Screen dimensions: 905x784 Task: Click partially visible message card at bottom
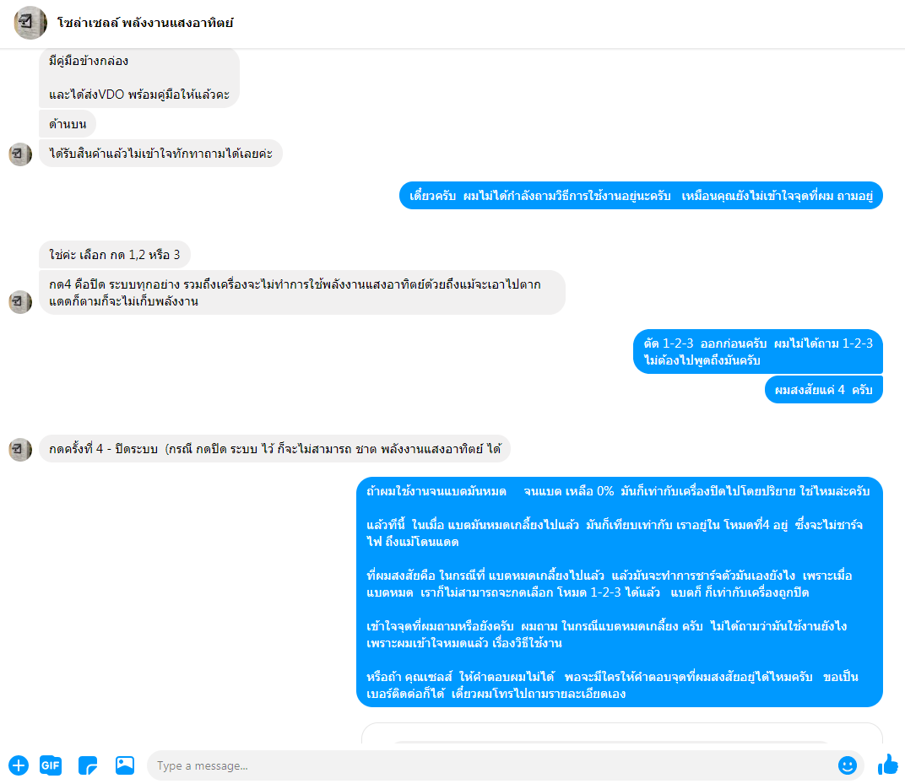click(x=621, y=733)
